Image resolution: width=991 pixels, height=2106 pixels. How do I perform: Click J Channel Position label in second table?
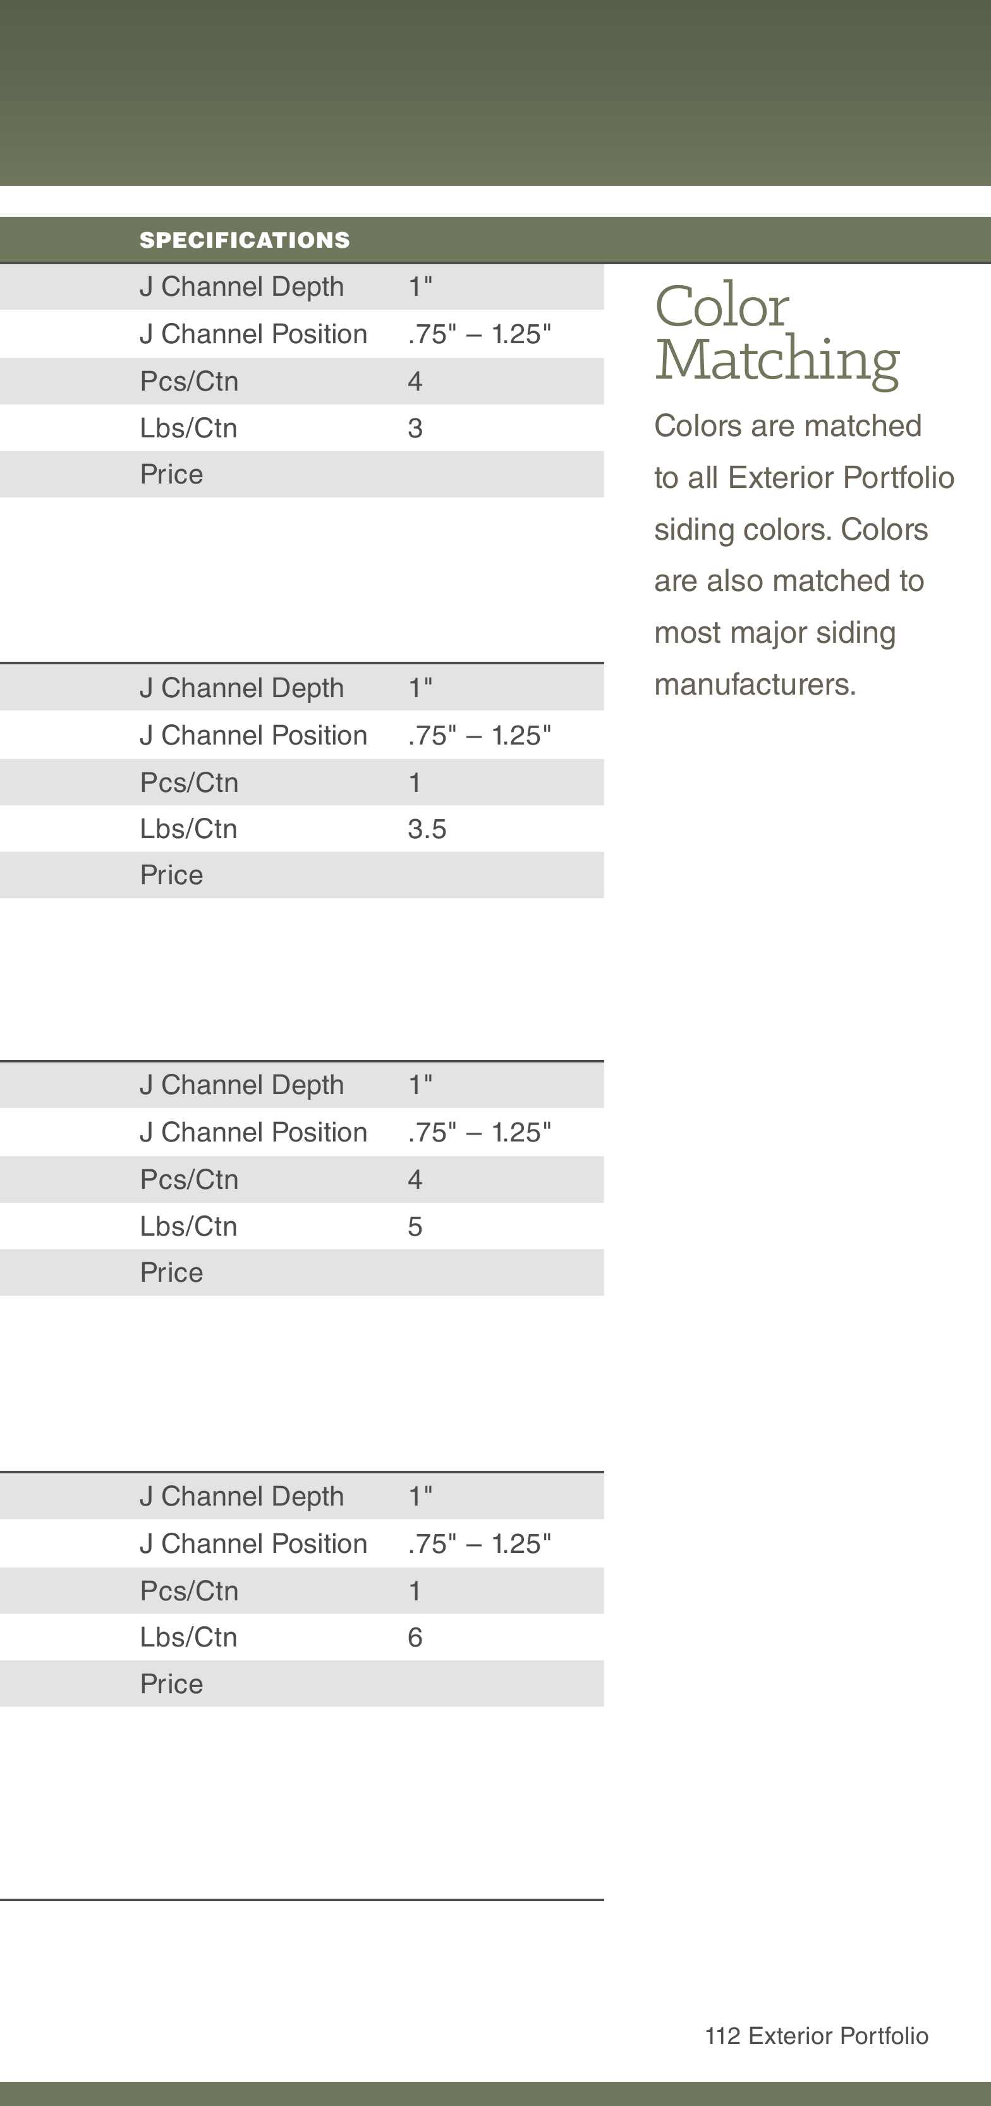point(253,736)
